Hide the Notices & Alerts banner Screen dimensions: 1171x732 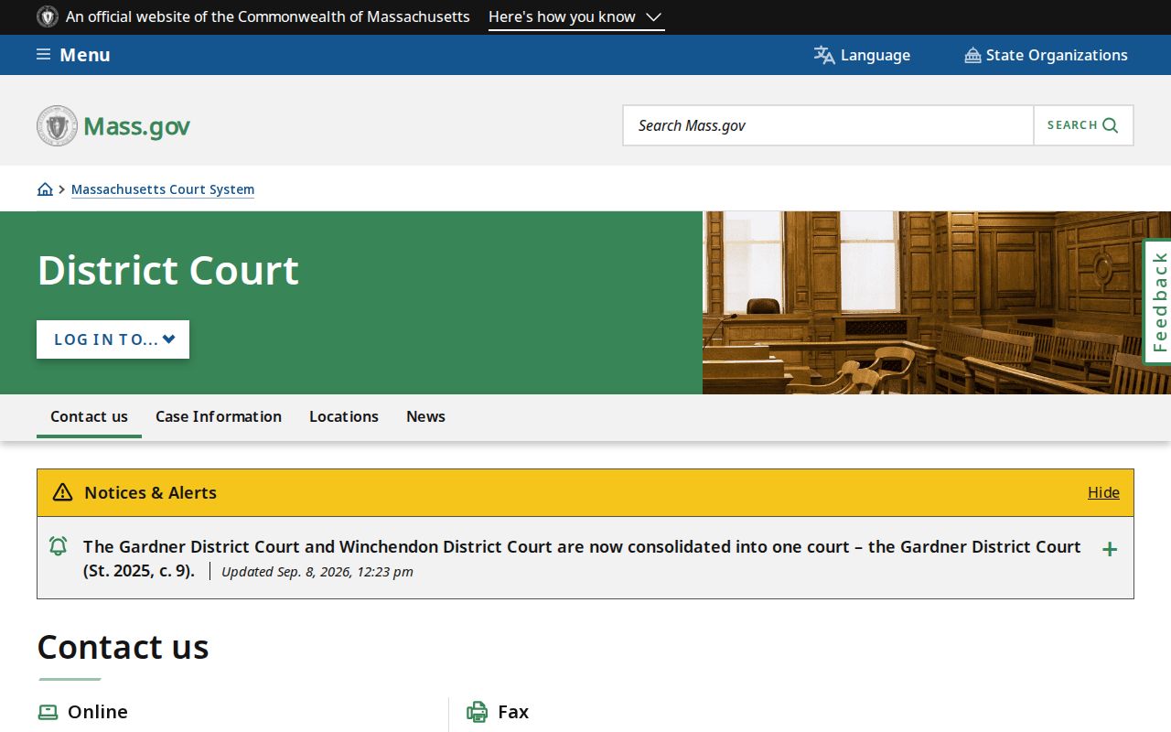coord(1103,492)
